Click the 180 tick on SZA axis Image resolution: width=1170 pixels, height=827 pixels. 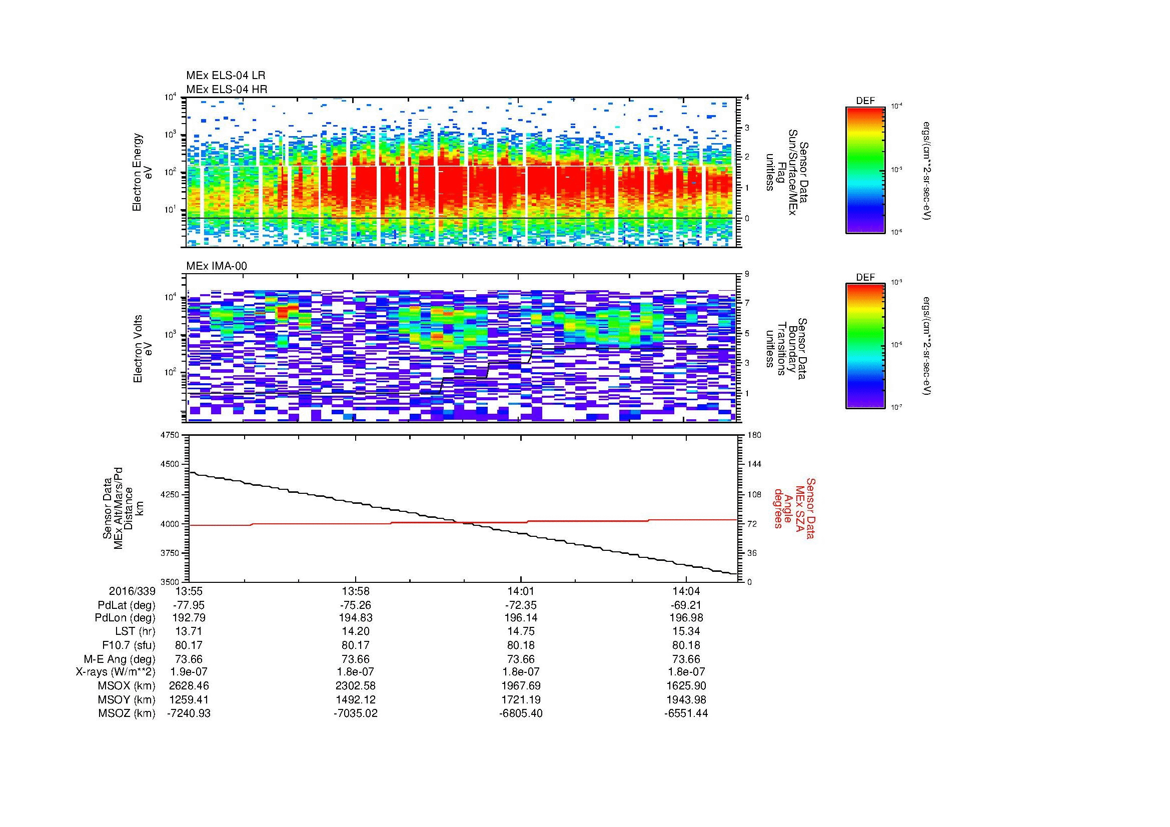coord(754,435)
